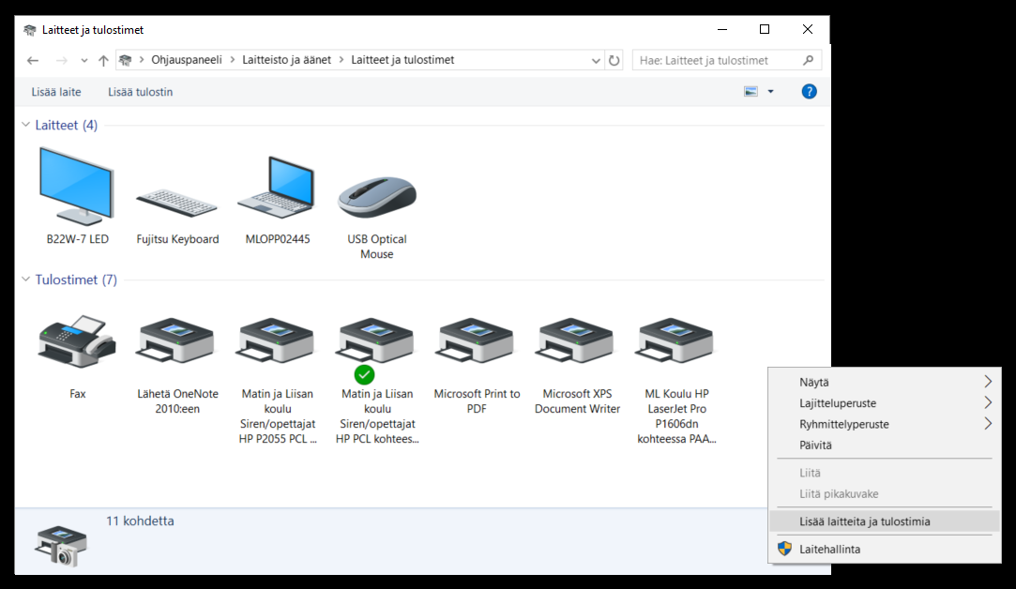Select the Microsoft XPS Document Writer printer
This screenshot has width=1016, height=589.
click(577, 366)
